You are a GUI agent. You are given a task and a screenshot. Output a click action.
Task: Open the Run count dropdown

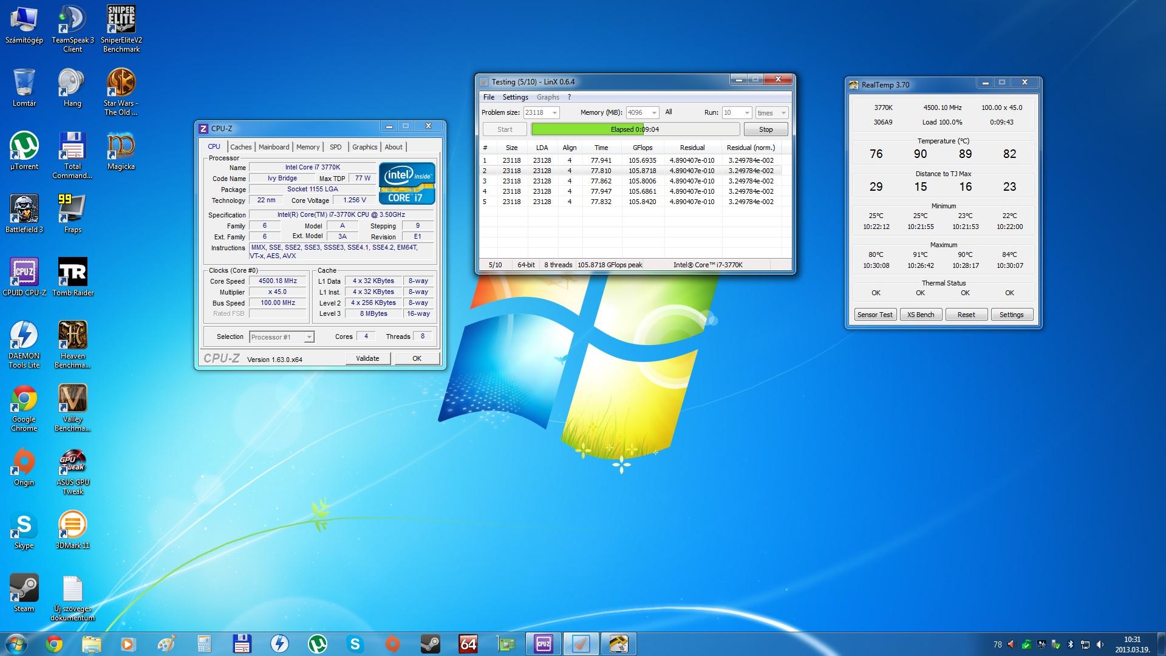pos(746,113)
